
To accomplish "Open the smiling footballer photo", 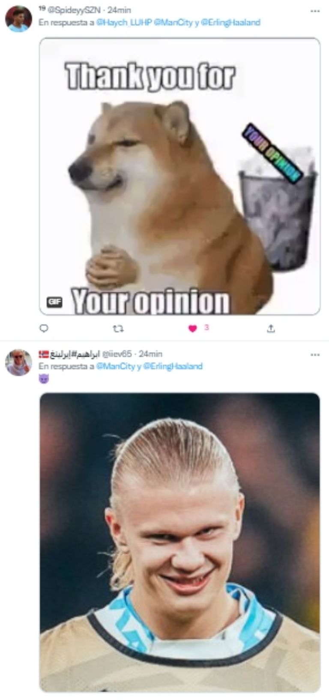I will coord(180,542).
